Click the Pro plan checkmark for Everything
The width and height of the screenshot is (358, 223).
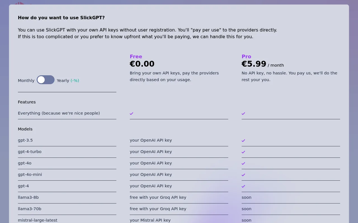click(243, 113)
